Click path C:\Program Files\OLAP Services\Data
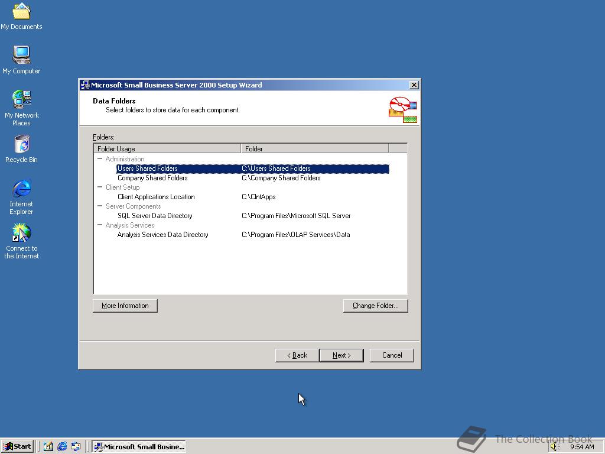605x454 pixels. (295, 235)
